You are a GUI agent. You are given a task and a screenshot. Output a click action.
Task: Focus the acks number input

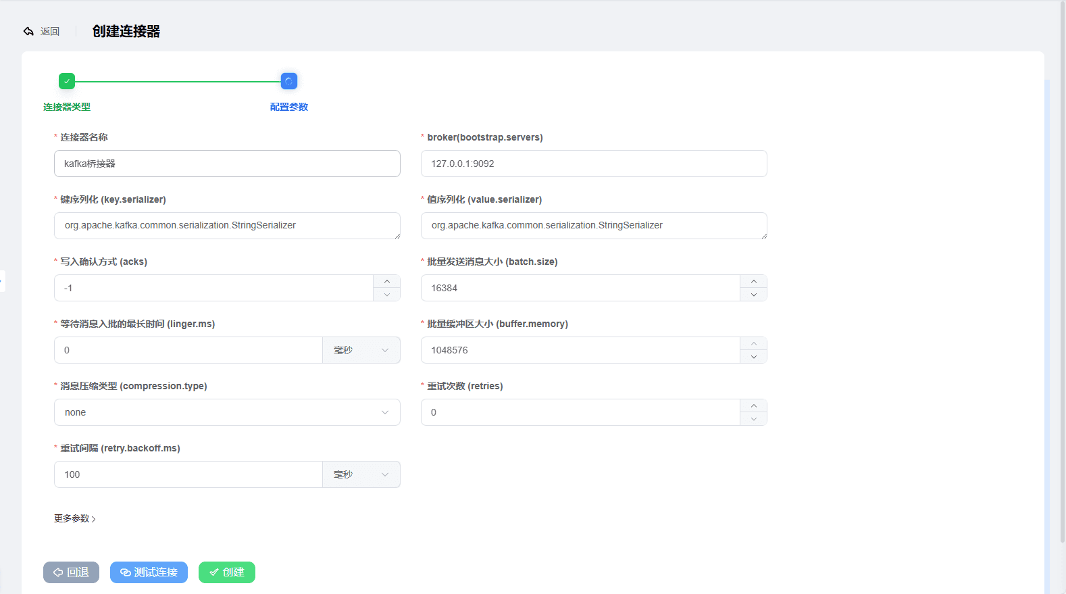pos(213,288)
